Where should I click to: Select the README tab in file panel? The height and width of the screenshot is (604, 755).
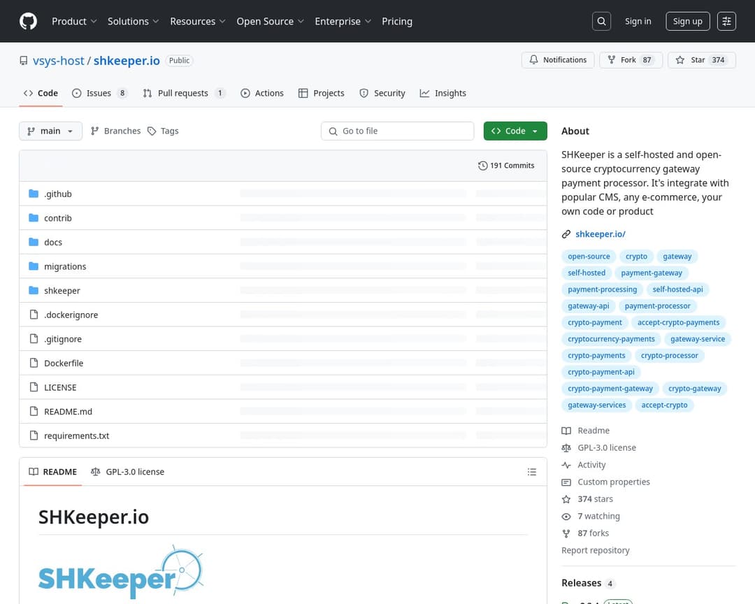[x=53, y=472]
